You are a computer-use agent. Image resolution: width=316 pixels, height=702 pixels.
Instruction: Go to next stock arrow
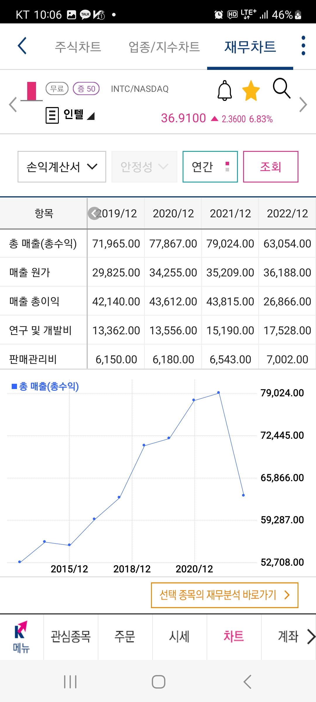pyautogui.click(x=303, y=105)
